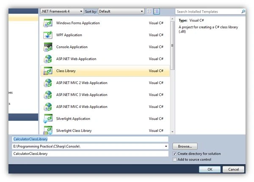Screen dimensions: 254x182
Task: Uncheck Create directory for solution
Action: tap(174, 154)
